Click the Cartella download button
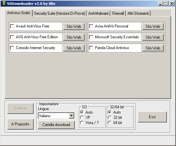Viewport: 176px width, 146px height. coord(56,125)
